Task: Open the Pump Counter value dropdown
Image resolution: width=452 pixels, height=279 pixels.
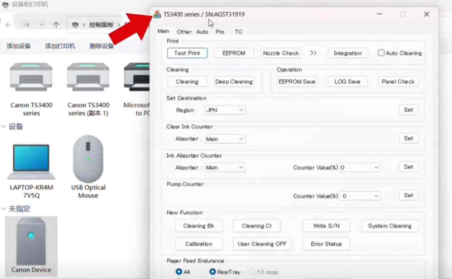Action: coord(360,196)
